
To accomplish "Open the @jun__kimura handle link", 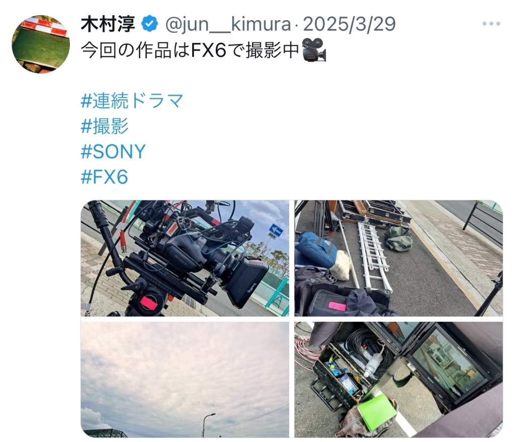I will coord(228,24).
